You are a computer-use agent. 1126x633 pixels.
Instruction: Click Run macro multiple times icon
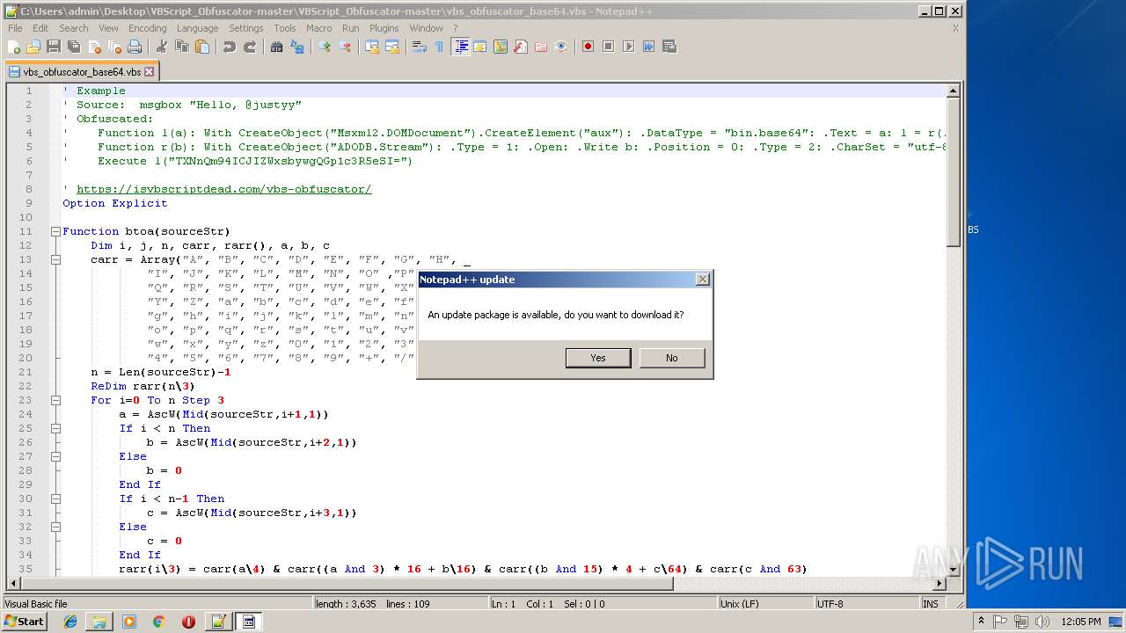click(648, 47)
